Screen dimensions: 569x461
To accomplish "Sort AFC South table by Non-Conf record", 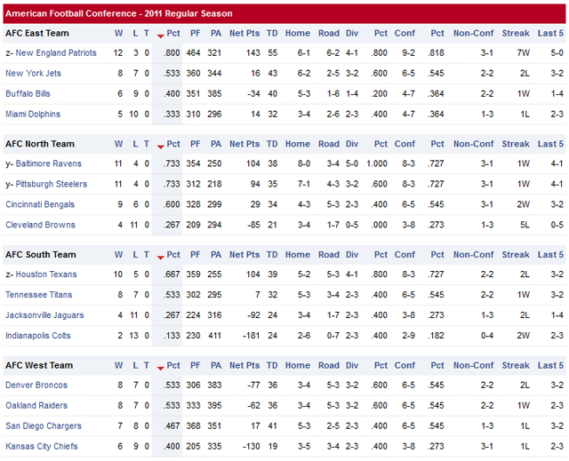I will pos(474,255).
